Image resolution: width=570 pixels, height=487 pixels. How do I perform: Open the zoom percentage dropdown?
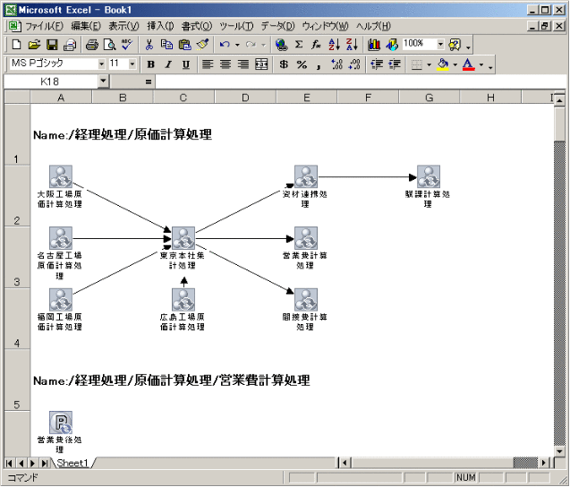pyautogui.click(x=440, y=44)
